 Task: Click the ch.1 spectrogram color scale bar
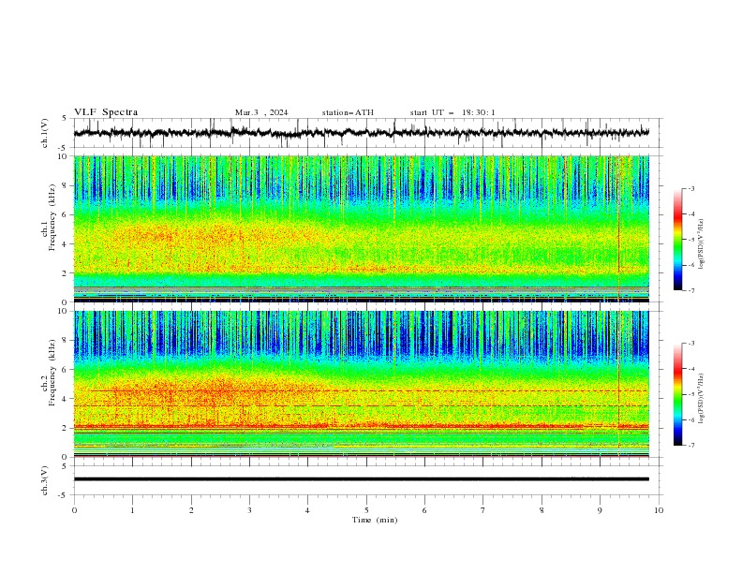[x=678, y=240]
